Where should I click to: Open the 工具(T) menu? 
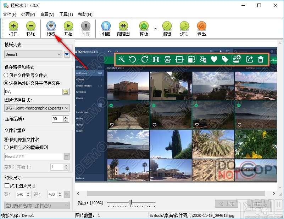pyautogui.click(x=66, y=14)
